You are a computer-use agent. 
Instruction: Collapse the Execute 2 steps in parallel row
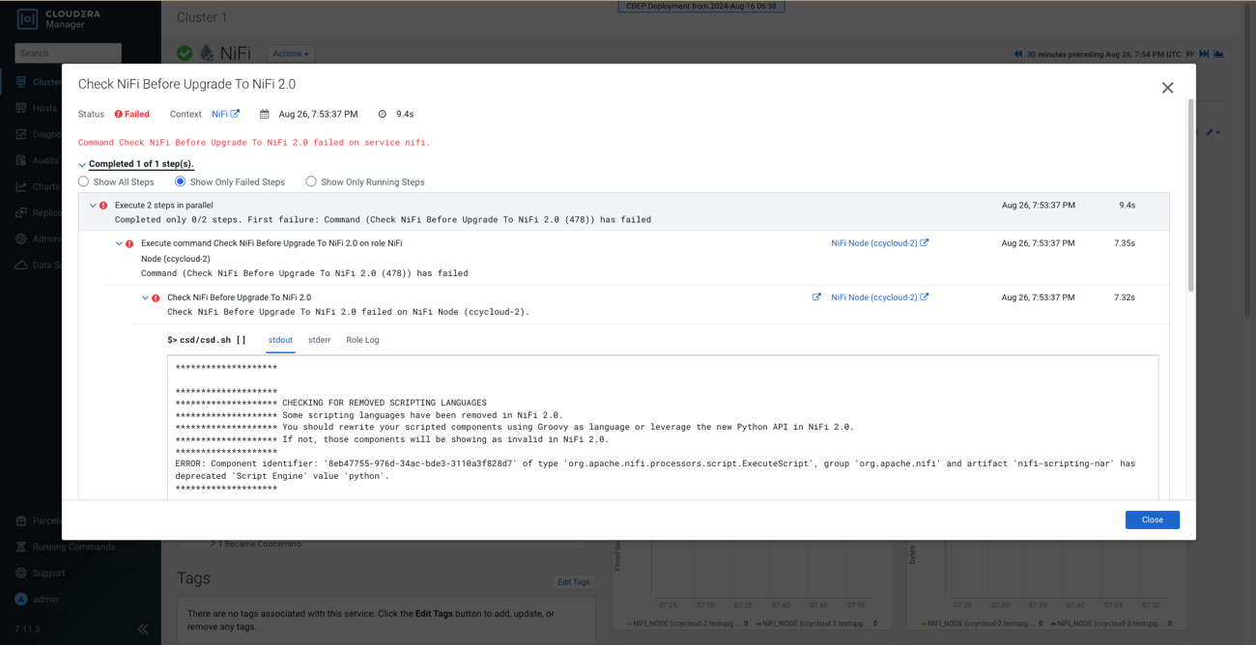pos(93,206)
